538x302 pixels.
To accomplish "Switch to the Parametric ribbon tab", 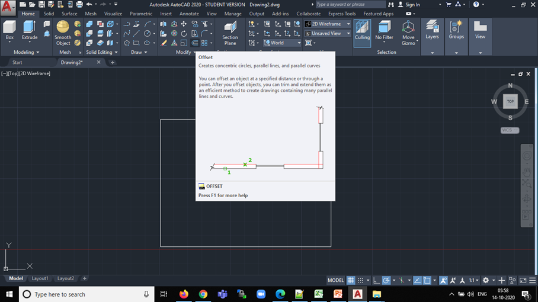I will point(141,14).
